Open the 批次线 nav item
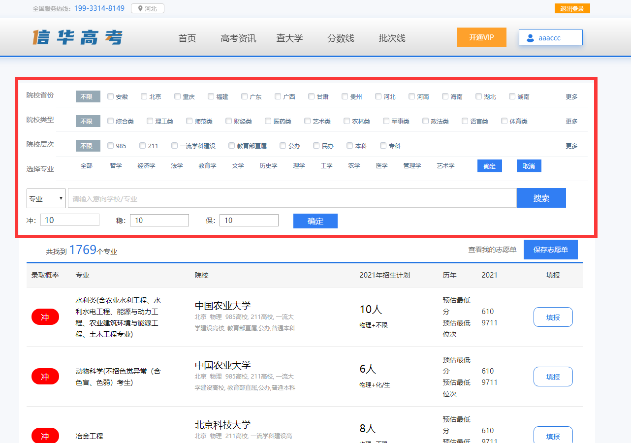The width and height of the screenshot is (631, 443). click(x=392, y=38)
